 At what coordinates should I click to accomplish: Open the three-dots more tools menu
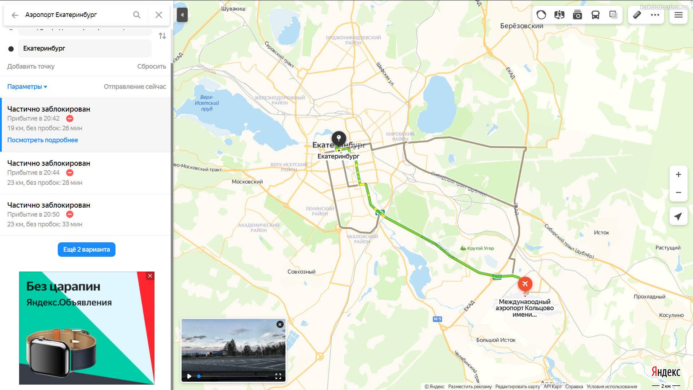655,15
